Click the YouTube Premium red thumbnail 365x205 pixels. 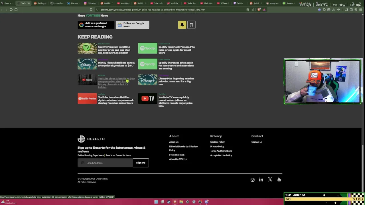point(87,99)
